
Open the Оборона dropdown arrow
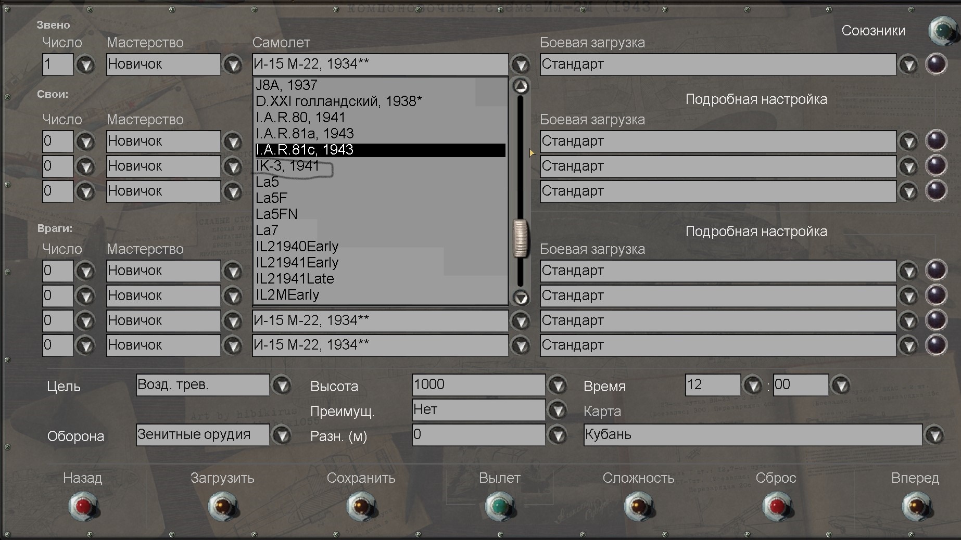(x=282, y=435)
